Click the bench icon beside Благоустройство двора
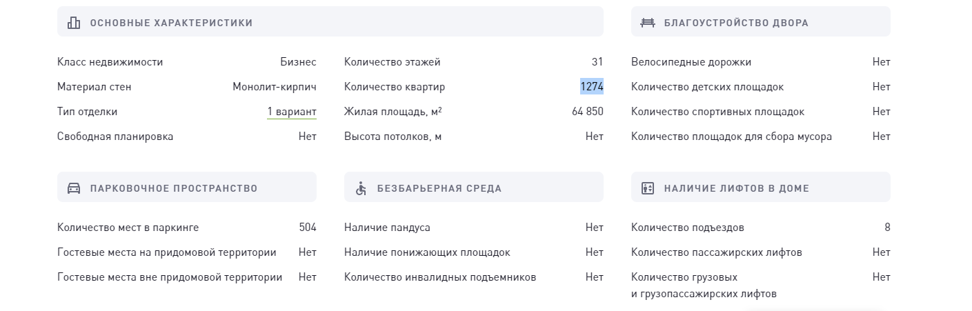Image resolution: width=972 pixels, height=311 pixels. pyautogui.click(x=648, y=23)
